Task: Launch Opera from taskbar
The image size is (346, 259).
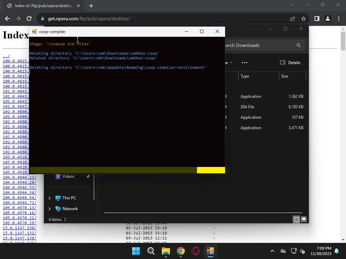Action: coord(196,251)
